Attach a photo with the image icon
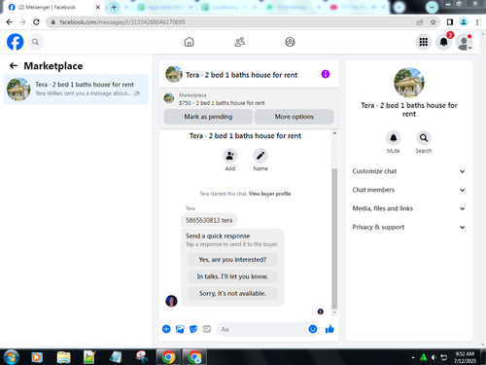The height and width of the screenshot is (365, 486). click(x=180, y=329)
